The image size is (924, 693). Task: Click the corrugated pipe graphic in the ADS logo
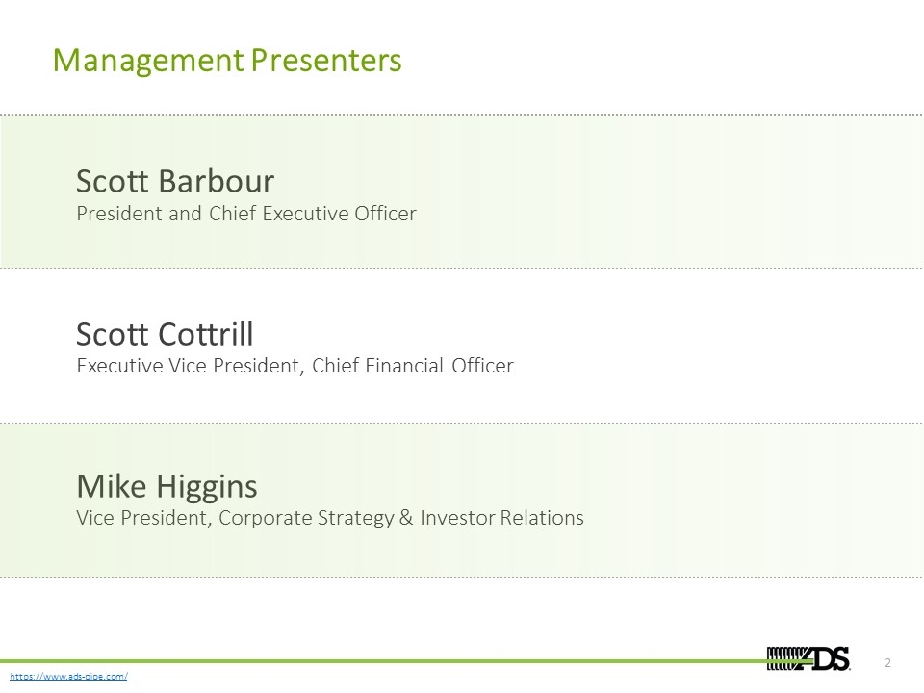(x=786, y=658)
